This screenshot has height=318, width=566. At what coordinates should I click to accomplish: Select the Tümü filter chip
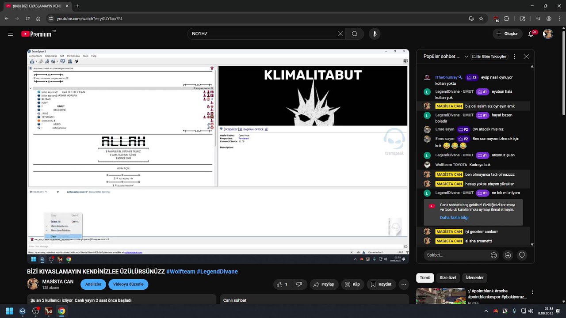coord(425,278)
